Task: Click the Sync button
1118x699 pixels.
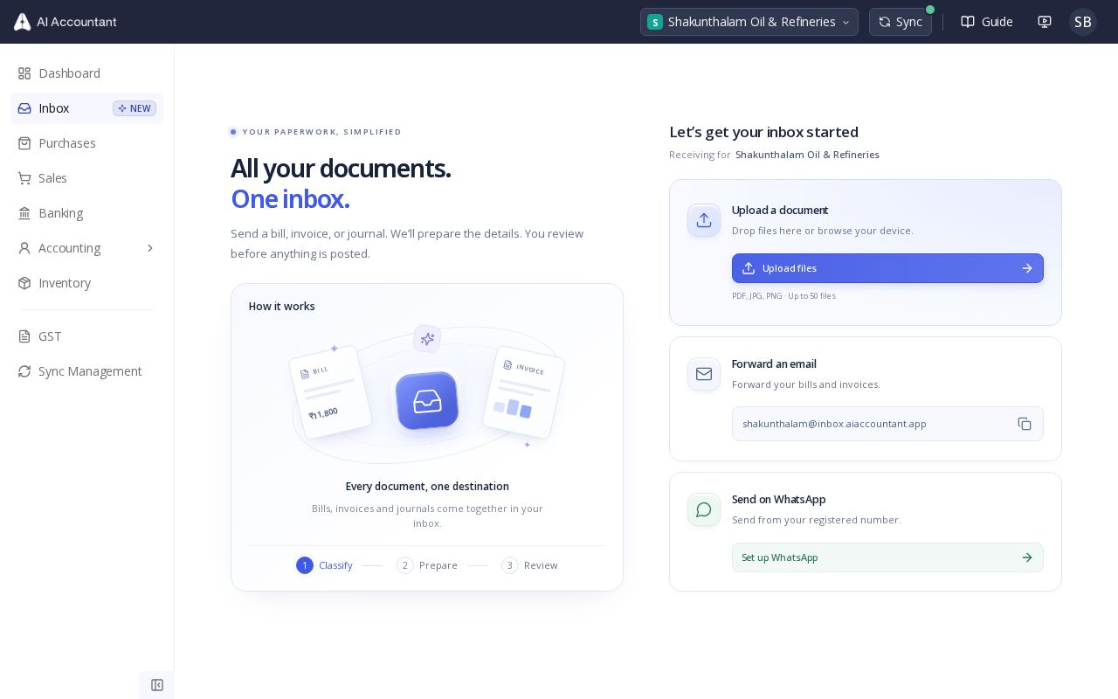Action: (x=901, y=22)
